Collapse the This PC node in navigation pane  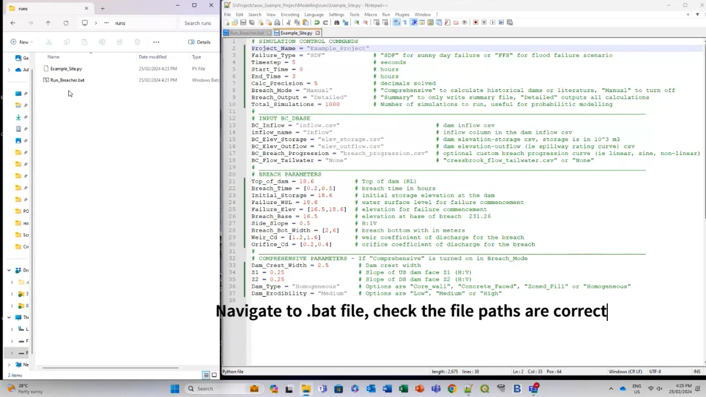[9, 317]
